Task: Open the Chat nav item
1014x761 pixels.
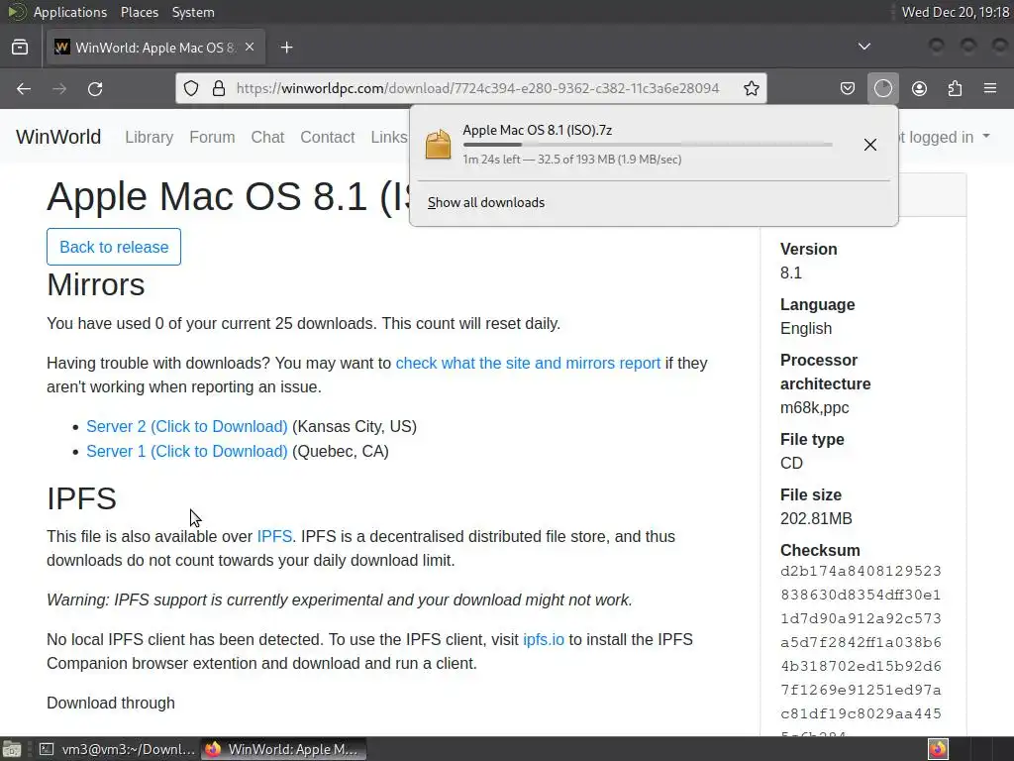Action: (267, 137)
